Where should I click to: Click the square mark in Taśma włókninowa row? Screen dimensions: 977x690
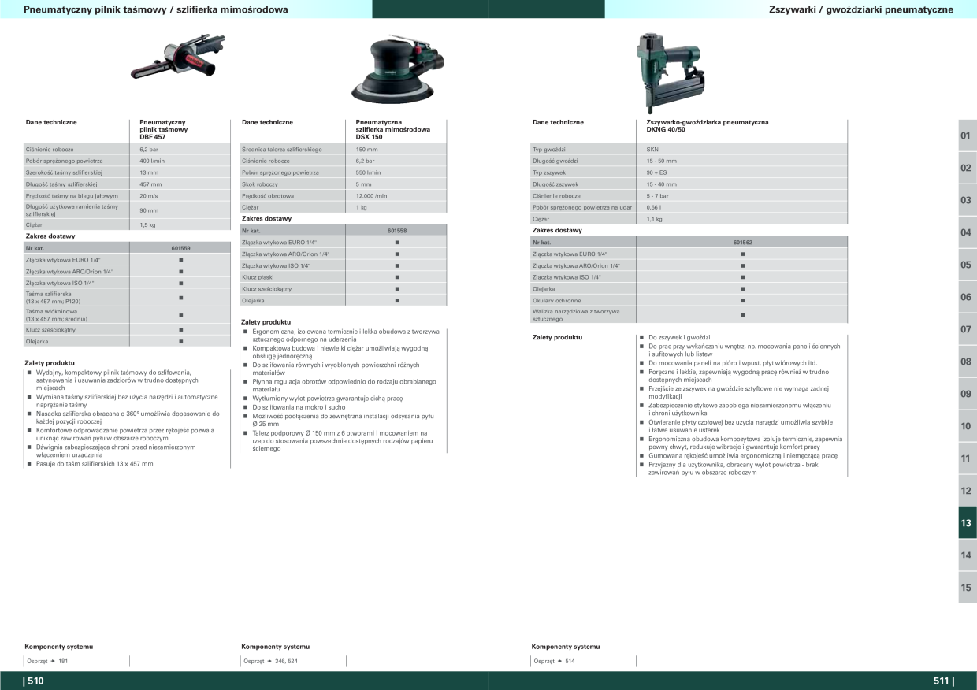pyautogui.click(x=180, y=315)
